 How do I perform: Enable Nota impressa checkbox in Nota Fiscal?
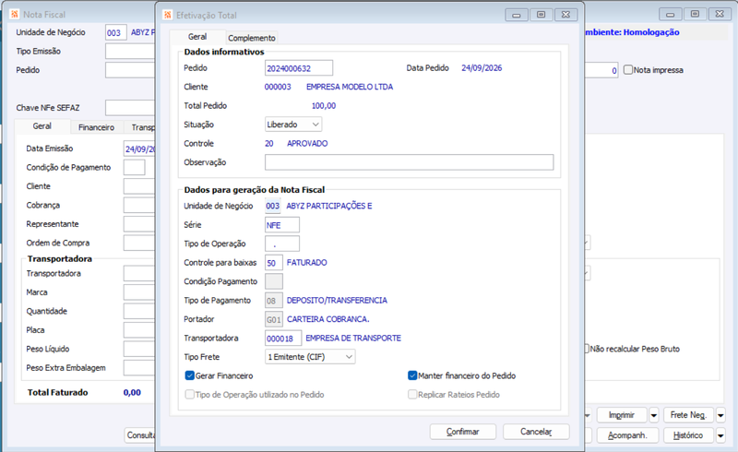628,70
